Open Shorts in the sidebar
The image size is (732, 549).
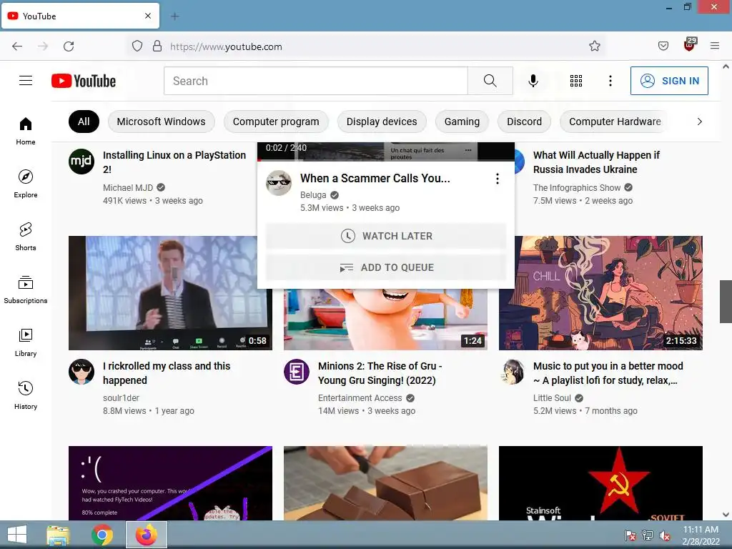[x=26, y=237]
